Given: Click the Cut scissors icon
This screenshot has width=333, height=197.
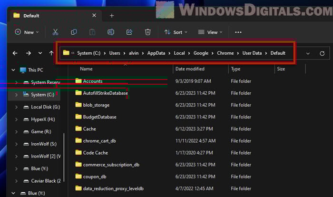Looking at the screenshot, I should [x=55, y=32].
